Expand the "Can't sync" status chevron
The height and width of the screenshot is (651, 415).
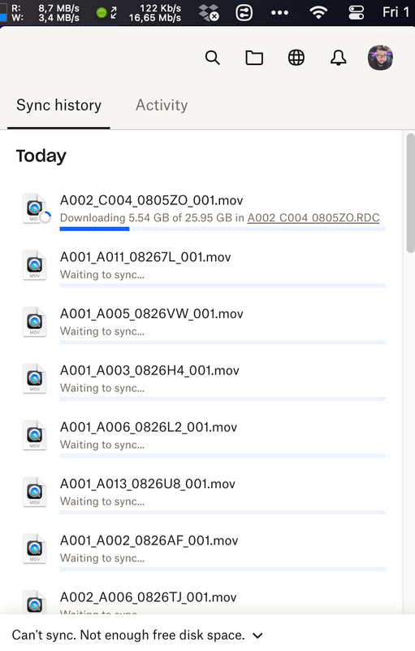click(x=257, y=636)
